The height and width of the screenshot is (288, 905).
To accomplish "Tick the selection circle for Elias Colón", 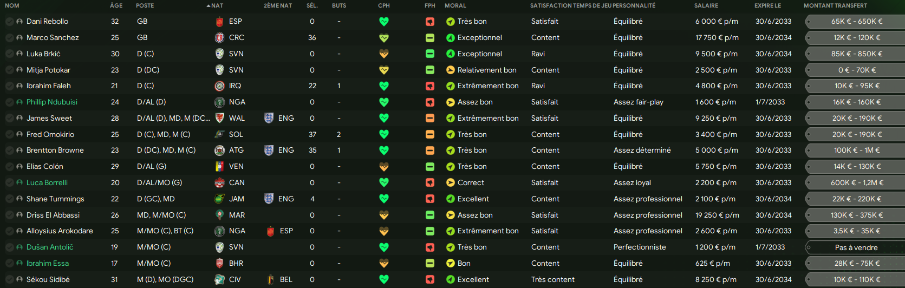I will pos(9,167).
